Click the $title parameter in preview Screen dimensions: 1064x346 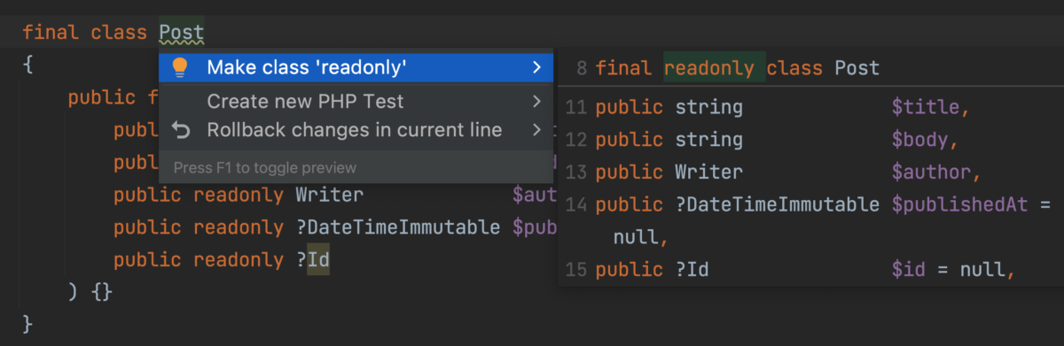(926, 108)
